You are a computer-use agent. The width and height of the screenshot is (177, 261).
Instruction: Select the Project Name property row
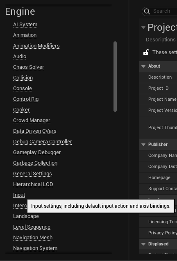click(x=158, y=99)
